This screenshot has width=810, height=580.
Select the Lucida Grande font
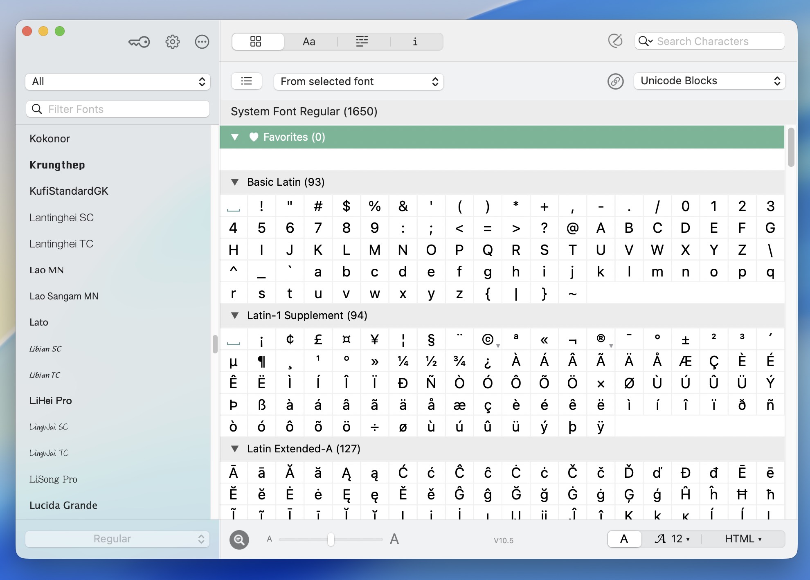point(63,505)
